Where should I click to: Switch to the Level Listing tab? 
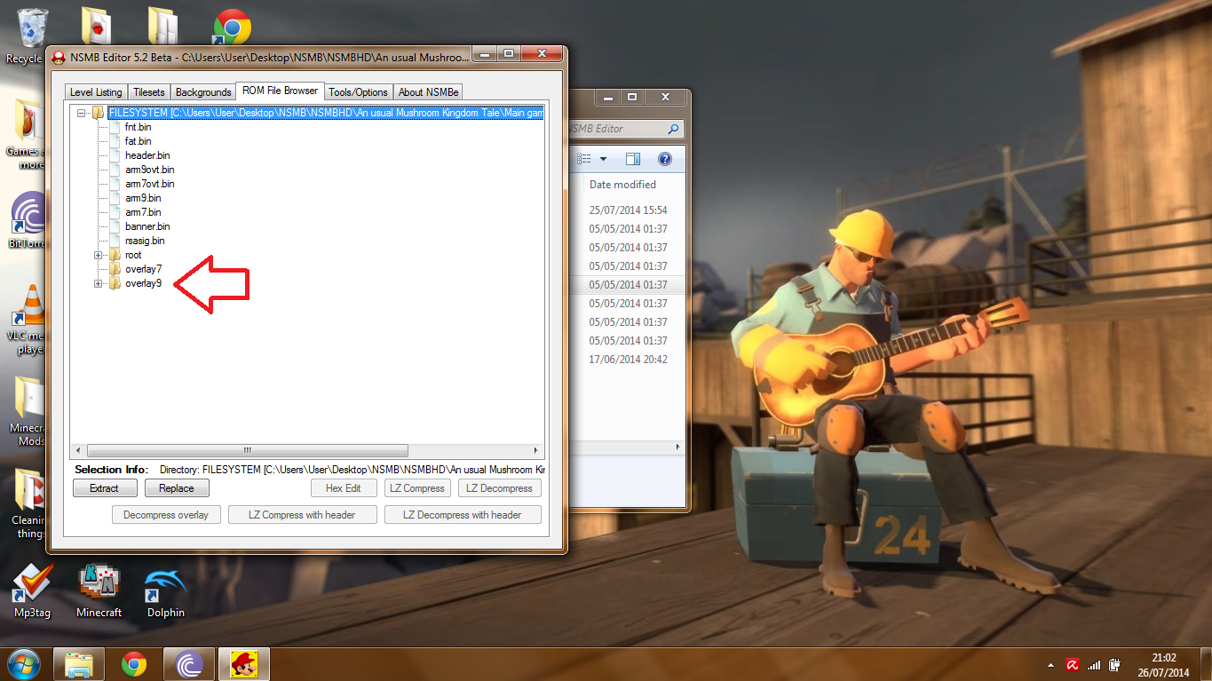pyautogui.click(x=96, y=92)
